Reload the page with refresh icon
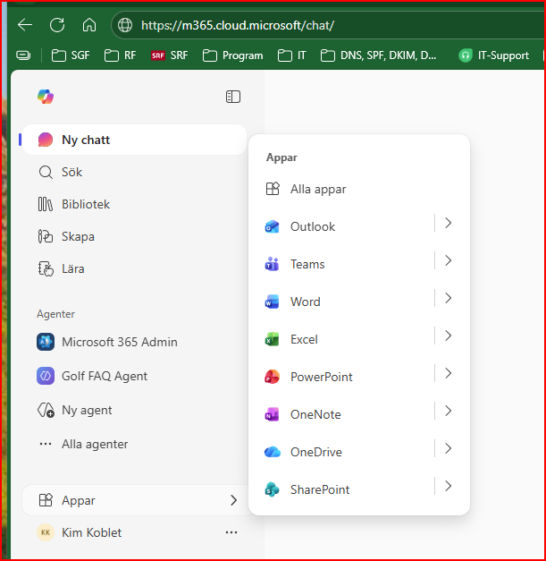This screenshot has width=546, height=561. tap(57, 25)
